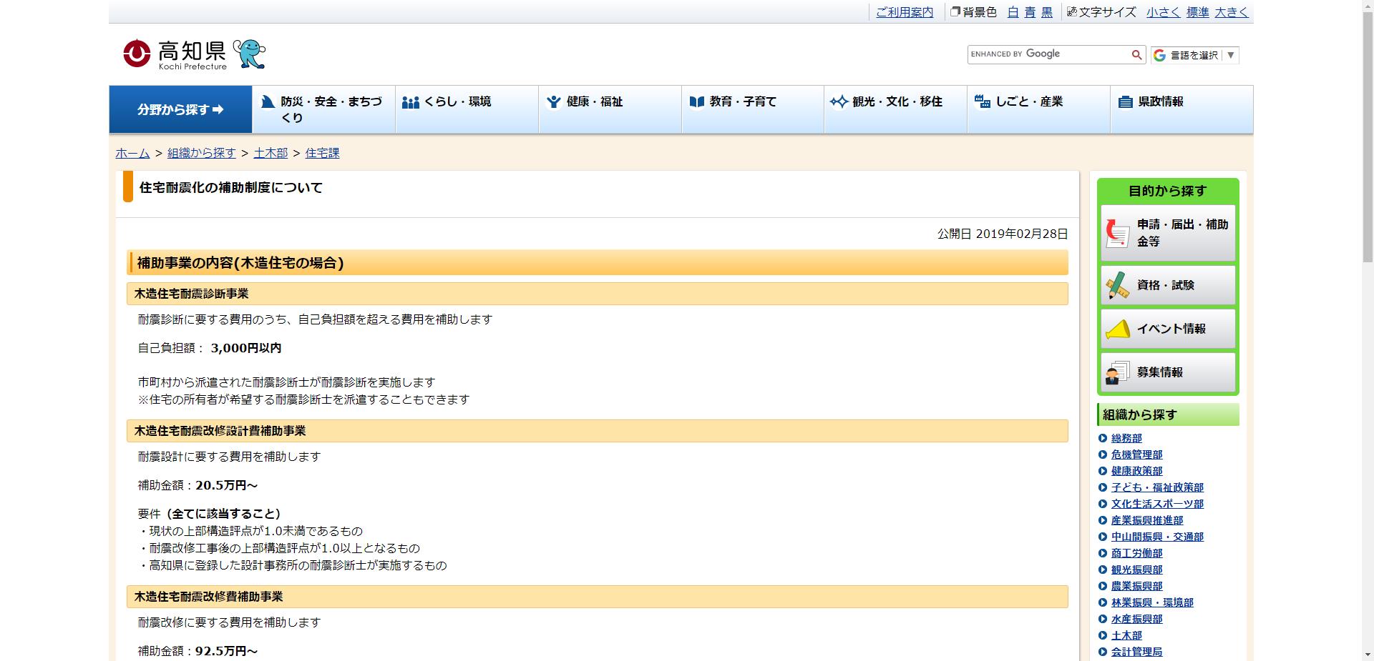Switch background color to 青
1374x661 pixels.
click(1030, 12)
